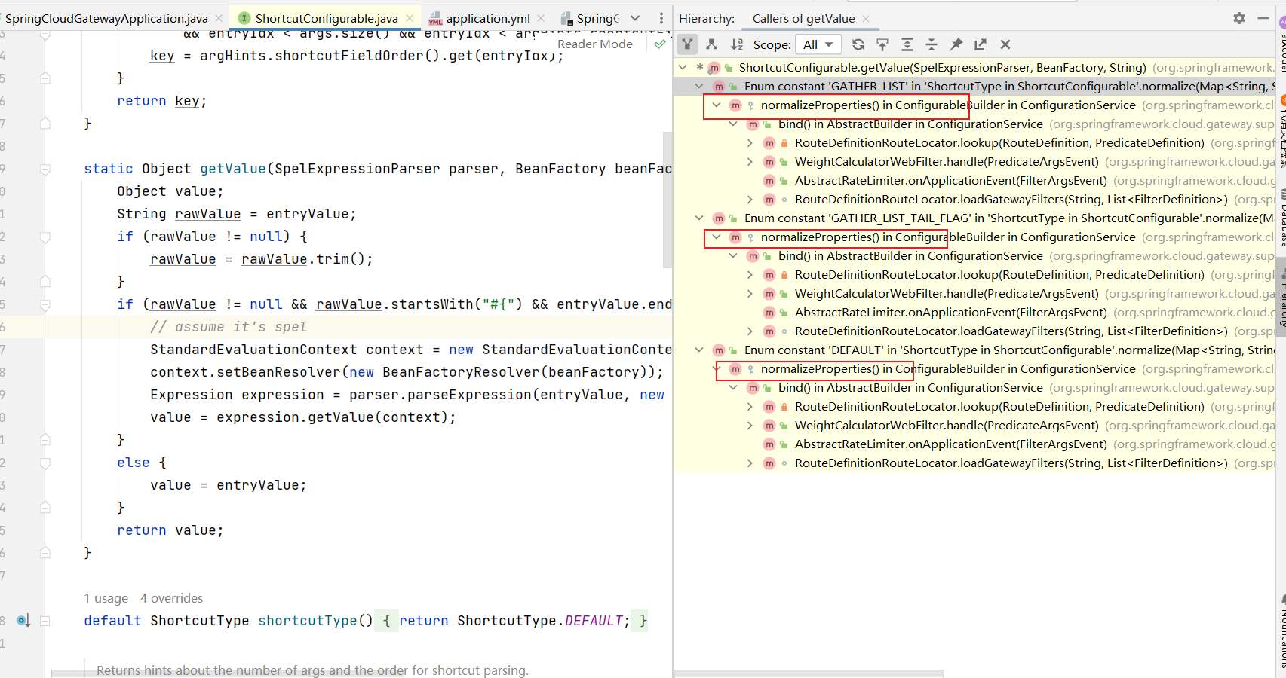Click 'return value;' statement in code

[170, 530]
